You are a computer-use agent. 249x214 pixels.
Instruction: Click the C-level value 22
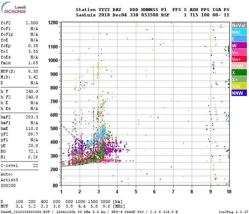(36, 166)
